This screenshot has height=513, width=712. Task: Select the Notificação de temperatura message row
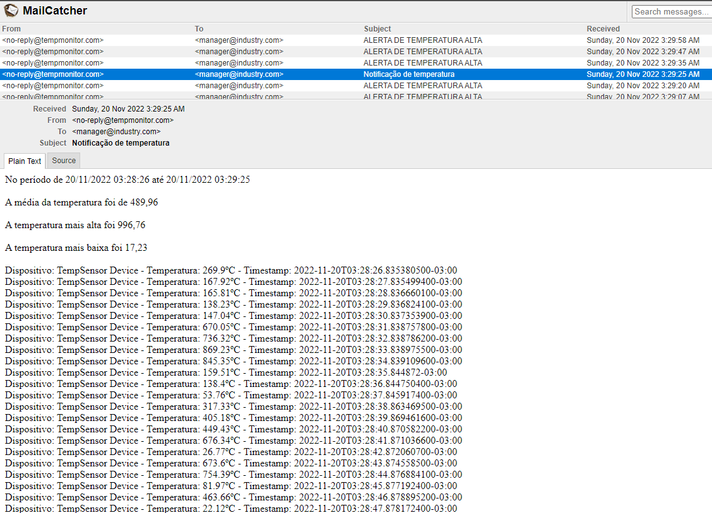(408, 74)
